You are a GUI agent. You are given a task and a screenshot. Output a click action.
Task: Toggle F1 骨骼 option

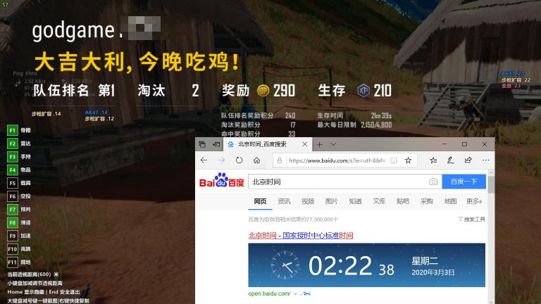pos(12,130)
